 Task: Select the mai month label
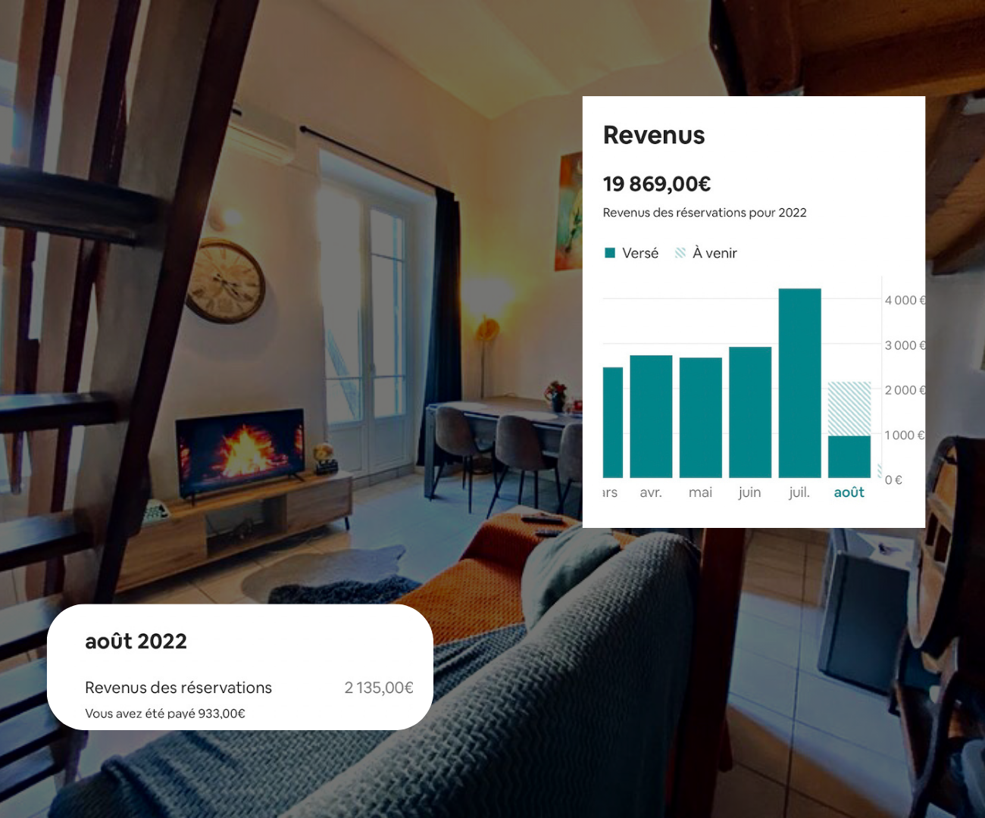(x=700, y=492)
